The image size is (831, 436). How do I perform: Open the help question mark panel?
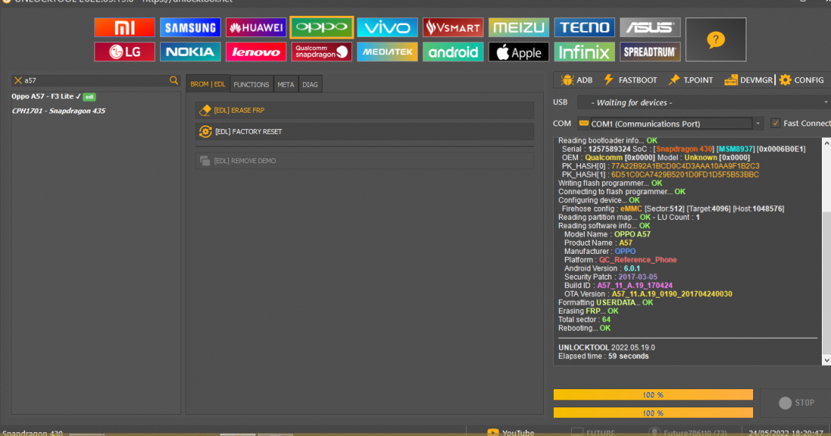click(x=715, y=40)
